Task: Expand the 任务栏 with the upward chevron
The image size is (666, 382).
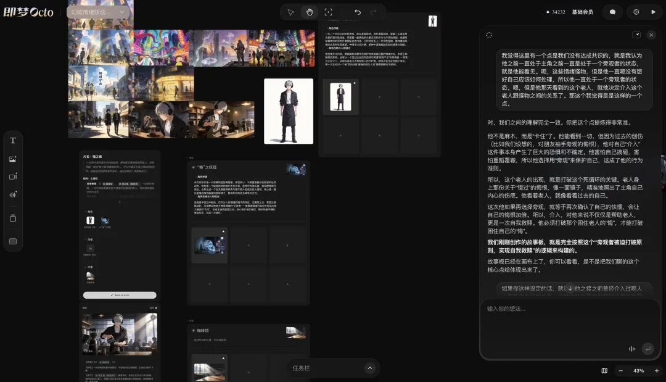Action: point(369,368)
